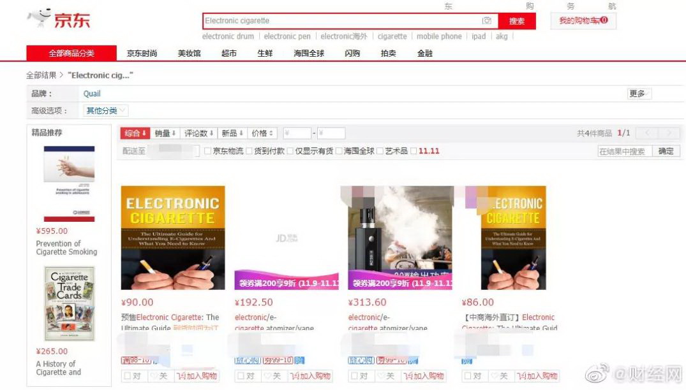
Task: Enable the 京东物流 filter checkbox
Action: click(x=207, y=151)
